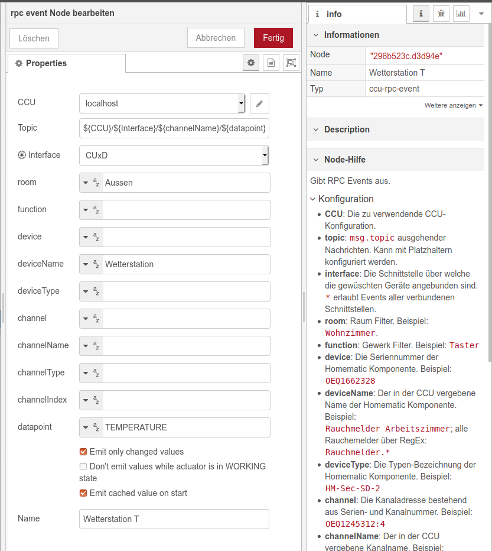
Task: Open room field type selector
Action: coord(91,183)
